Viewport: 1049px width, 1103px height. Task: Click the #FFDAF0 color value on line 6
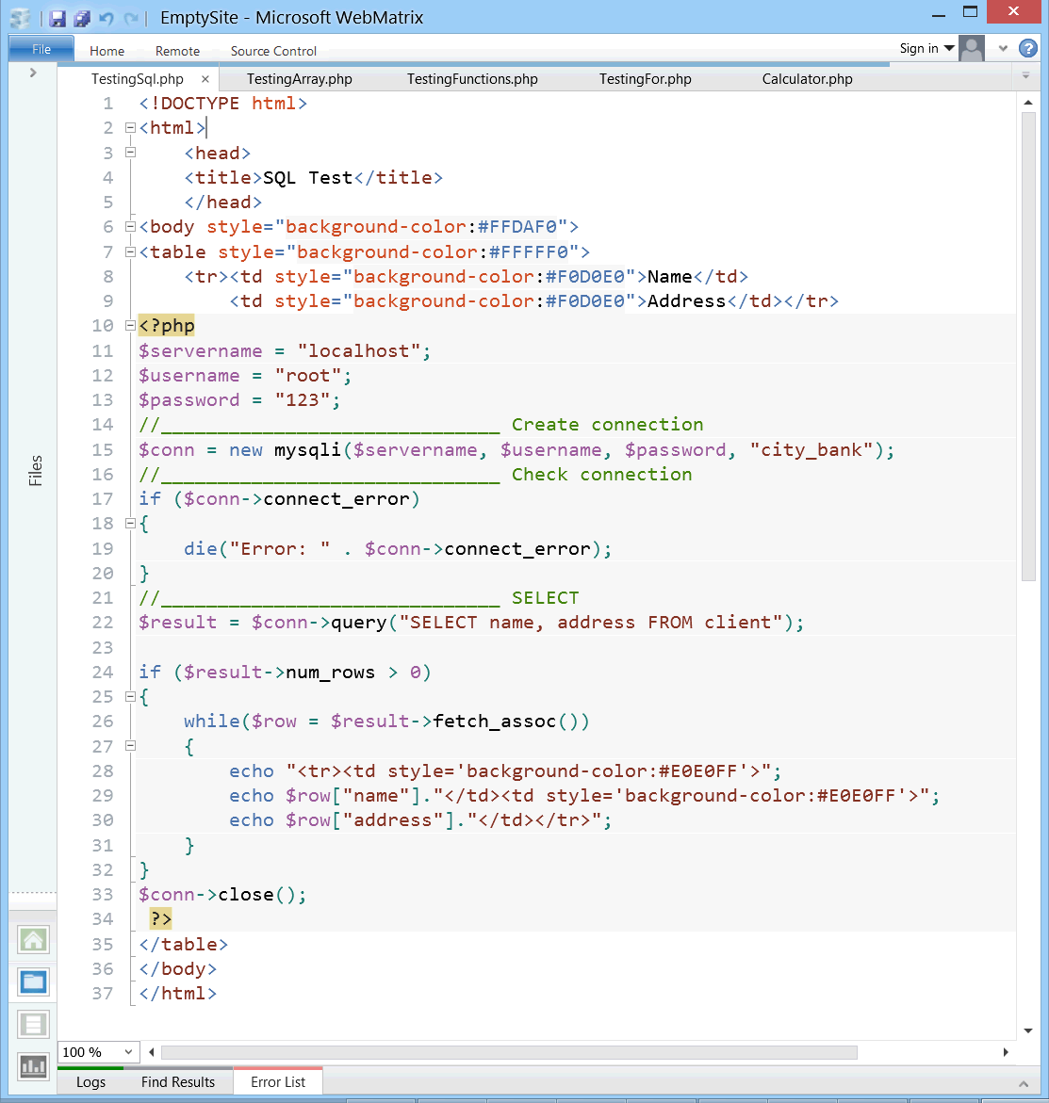click(x=517, y=227)
